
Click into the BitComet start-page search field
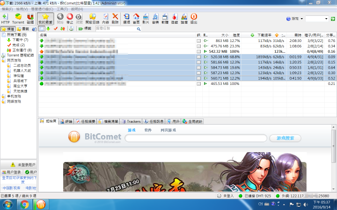(x=196, y=138)
